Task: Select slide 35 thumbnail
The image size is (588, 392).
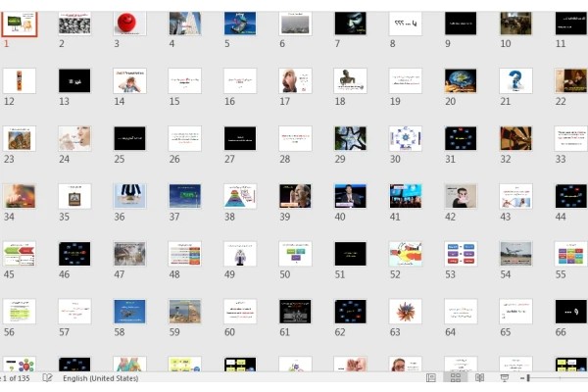Action: point(74,196)
